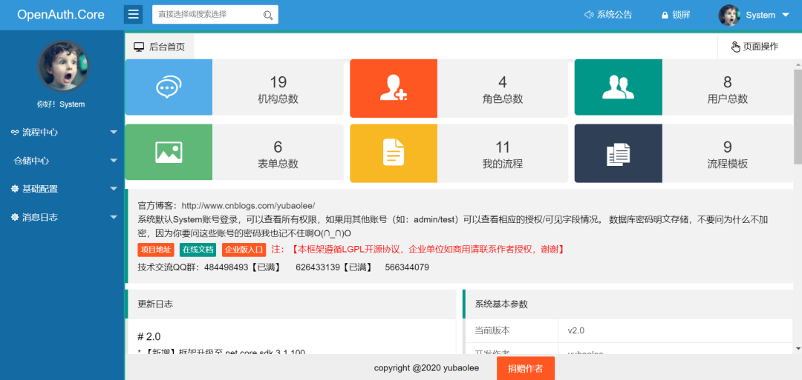Click the large sidebar profile avatar
Screen dimensions: 802x380
[x=63, y=67]
